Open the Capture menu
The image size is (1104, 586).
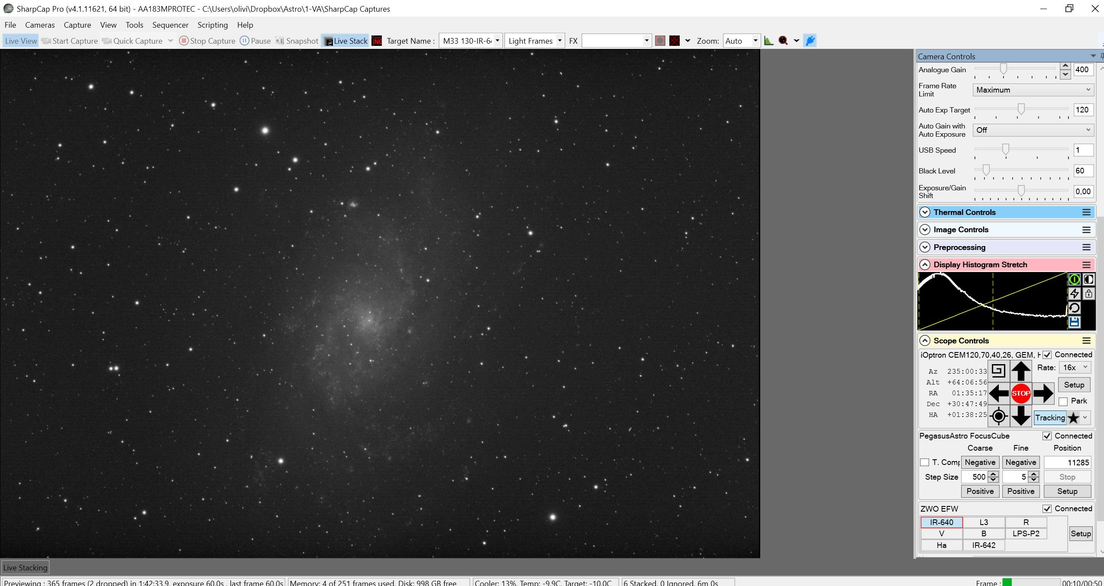tap(77, 25)
